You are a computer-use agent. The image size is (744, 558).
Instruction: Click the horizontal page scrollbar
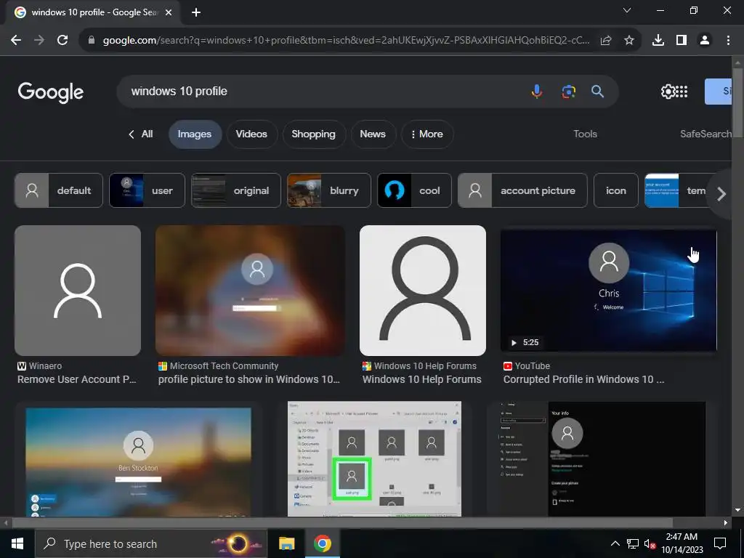342,523
